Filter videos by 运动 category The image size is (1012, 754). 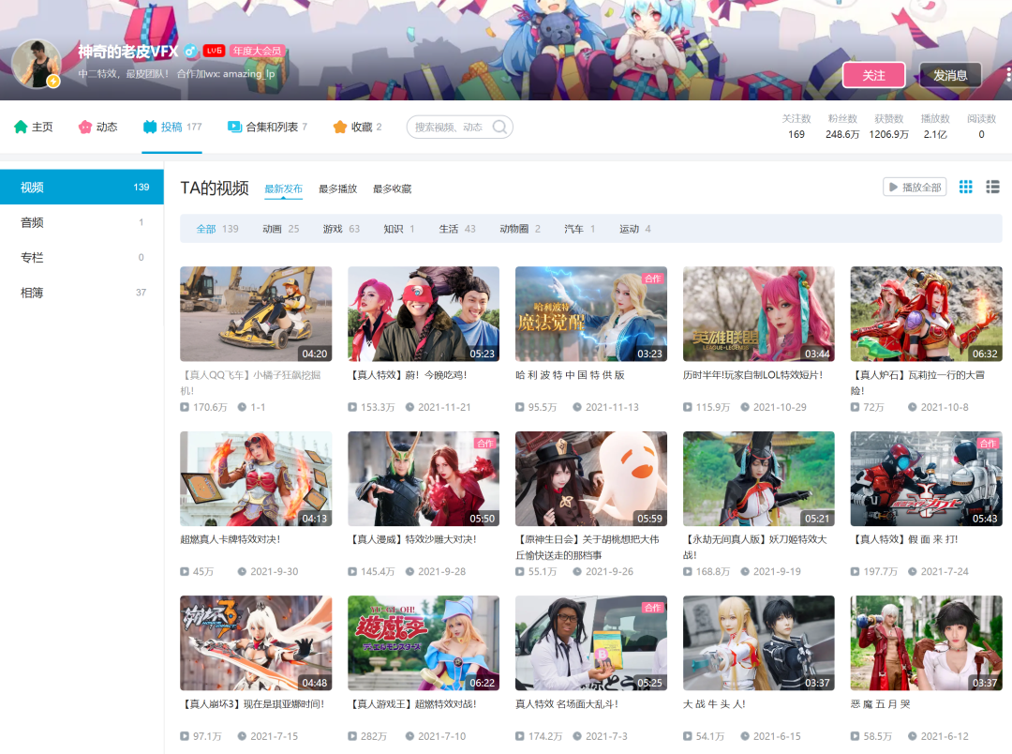(635, 229)
